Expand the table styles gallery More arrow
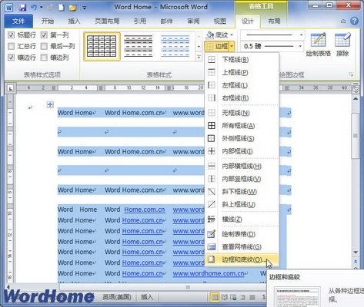Screen dimensions: 364x307 [199, 57]
